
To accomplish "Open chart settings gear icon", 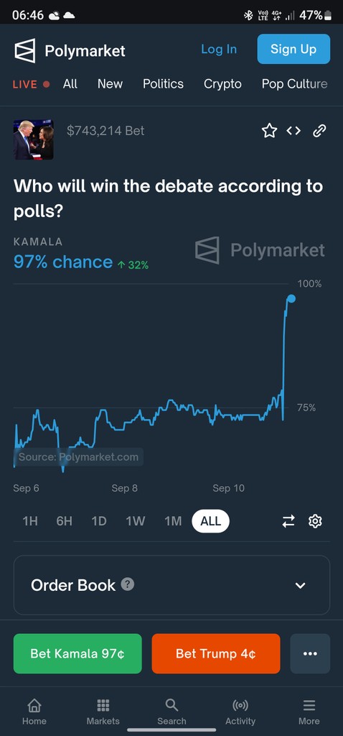I will click(x=315, y=521).
